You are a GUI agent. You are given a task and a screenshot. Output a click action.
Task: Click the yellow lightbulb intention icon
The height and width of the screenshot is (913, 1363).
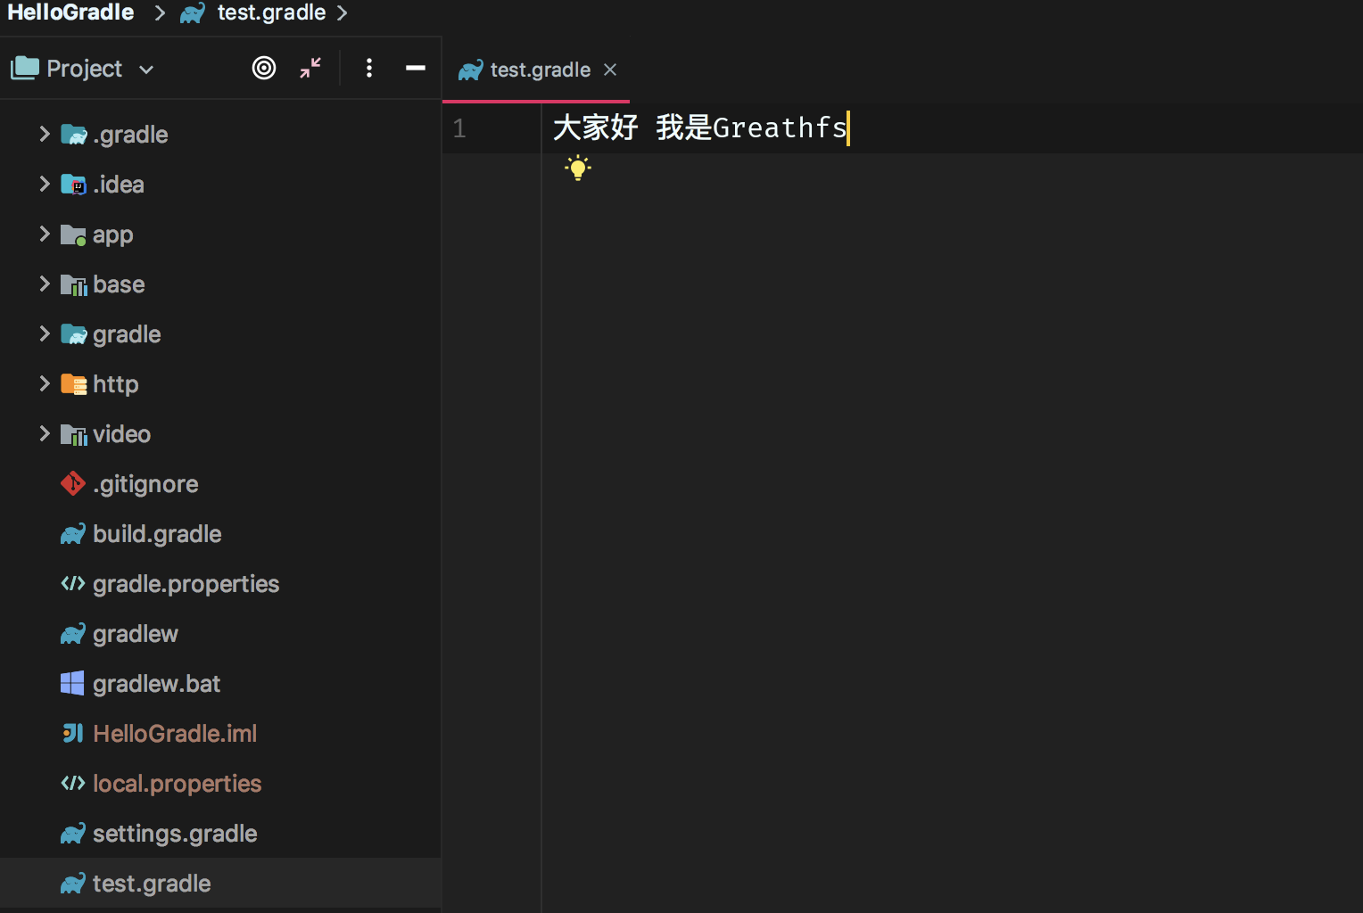click(x=578, y=168)
